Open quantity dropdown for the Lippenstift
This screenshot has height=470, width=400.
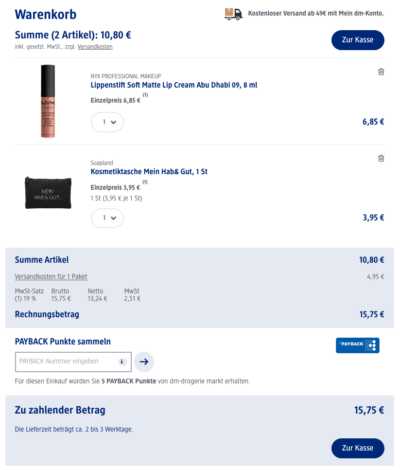(x=107, y=122)
